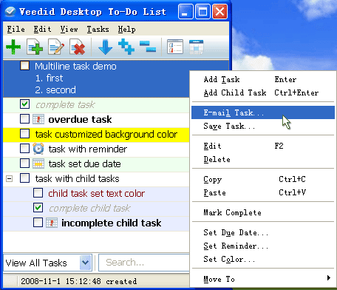Select the 'task with reminder' text
The width and height of the screenshot is (337, 290).
(88, 149)
